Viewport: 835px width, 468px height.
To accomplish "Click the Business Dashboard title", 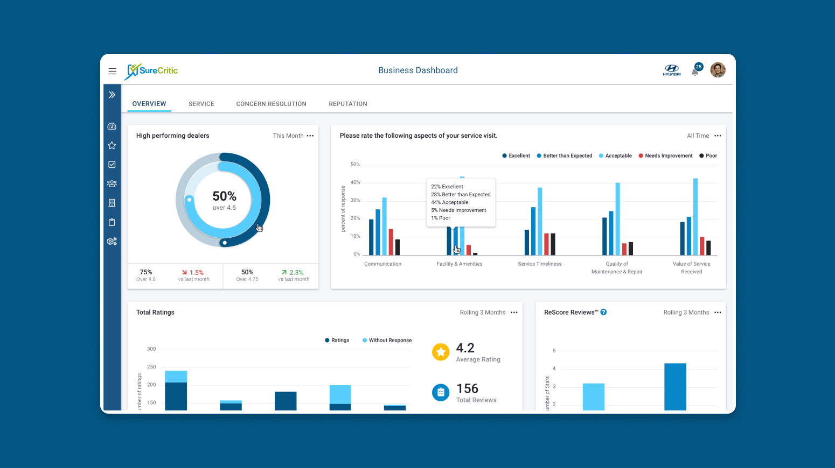I will click(x=418, y=70).
